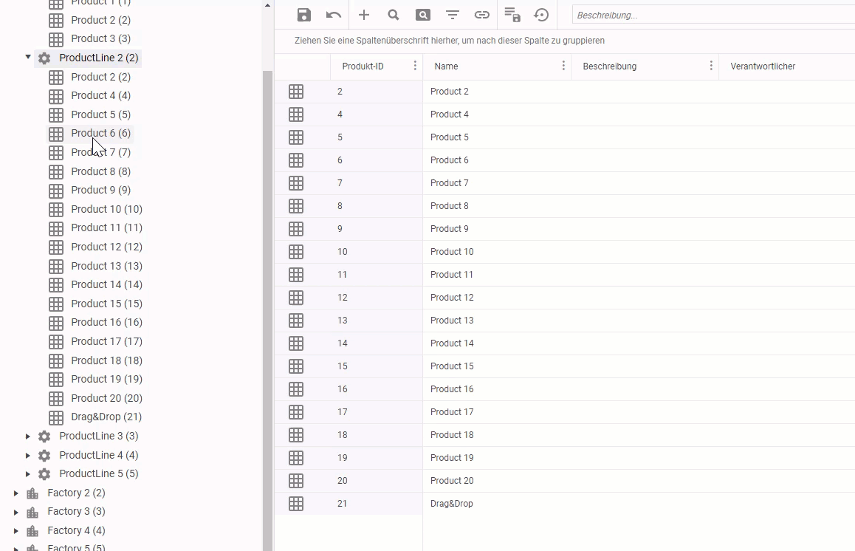Open the Name column options menu

(x=563, y=66)
